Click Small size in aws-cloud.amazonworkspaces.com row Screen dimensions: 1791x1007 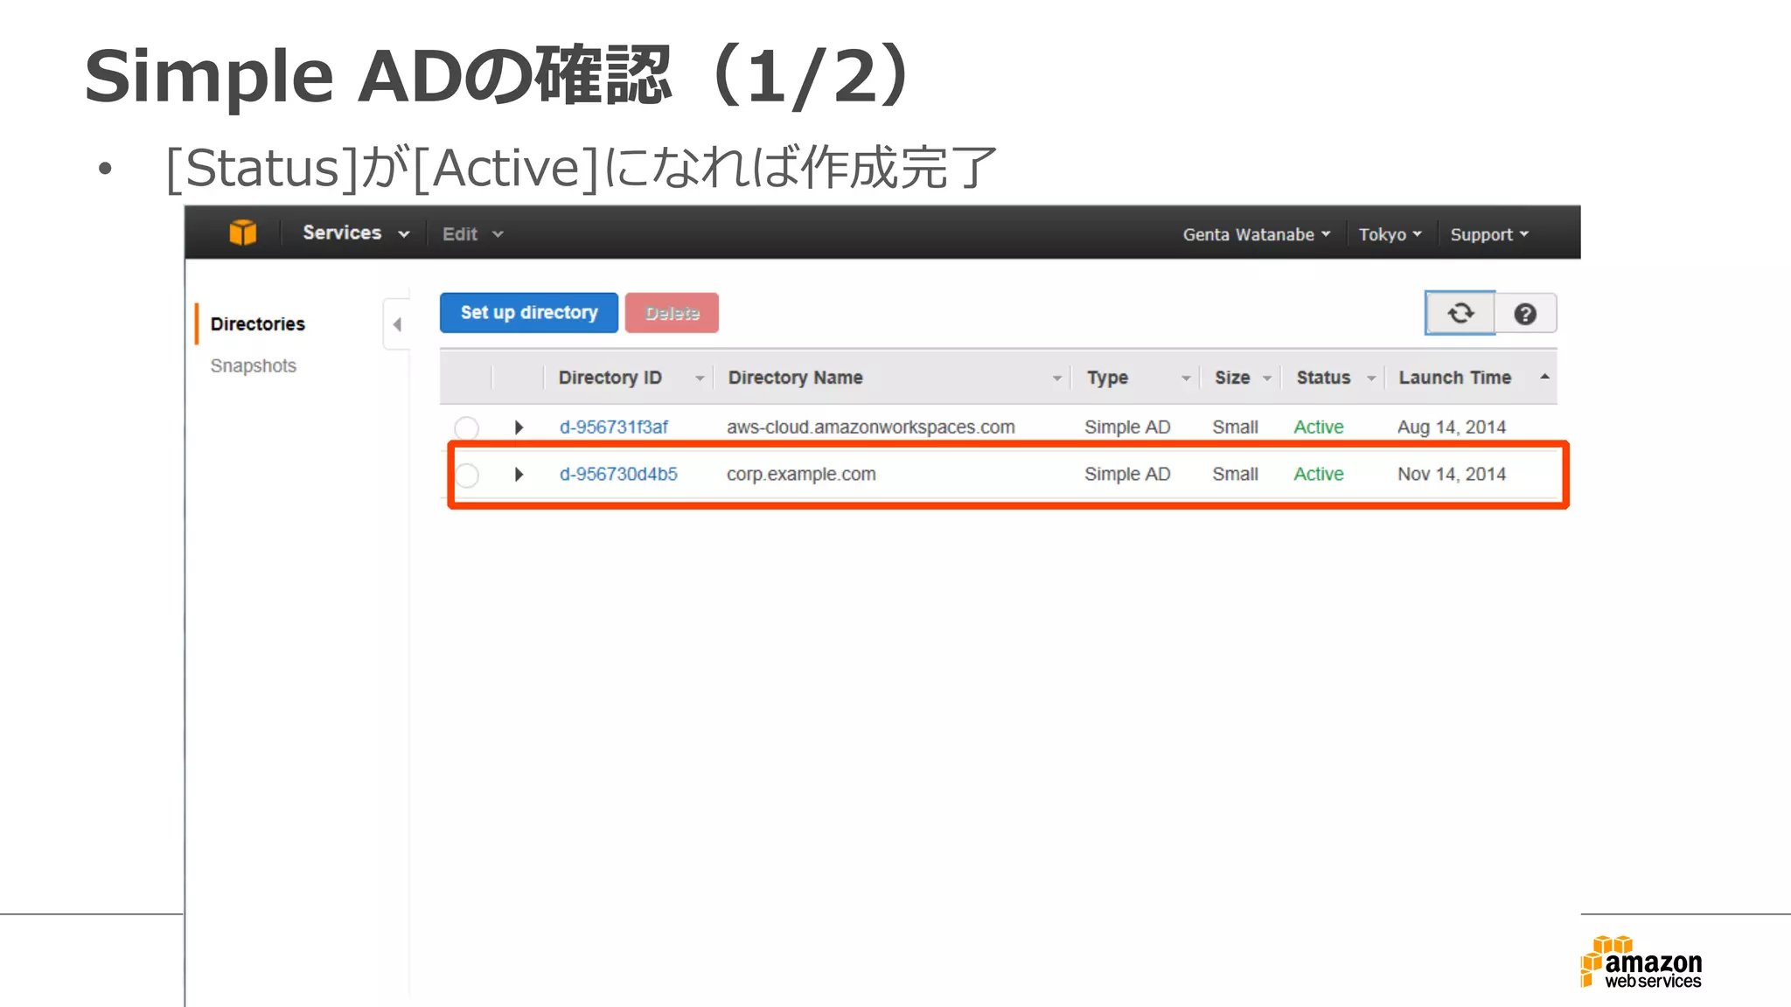[1235, 427]
